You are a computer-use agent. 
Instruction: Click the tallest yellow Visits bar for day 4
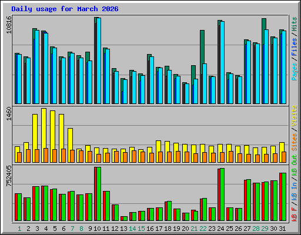point(44,128)
